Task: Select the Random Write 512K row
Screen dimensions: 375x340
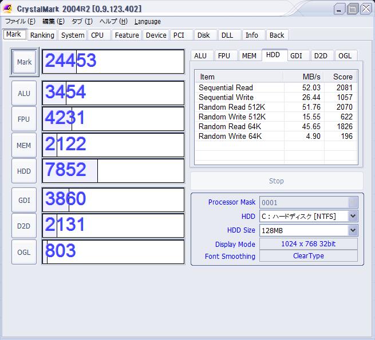Action: [276, 117]
